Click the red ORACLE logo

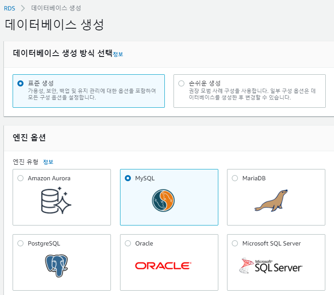coord(163,266)
